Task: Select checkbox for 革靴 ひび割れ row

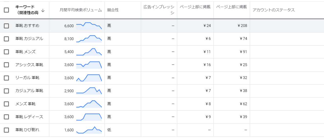Action: tap(6, 130)
